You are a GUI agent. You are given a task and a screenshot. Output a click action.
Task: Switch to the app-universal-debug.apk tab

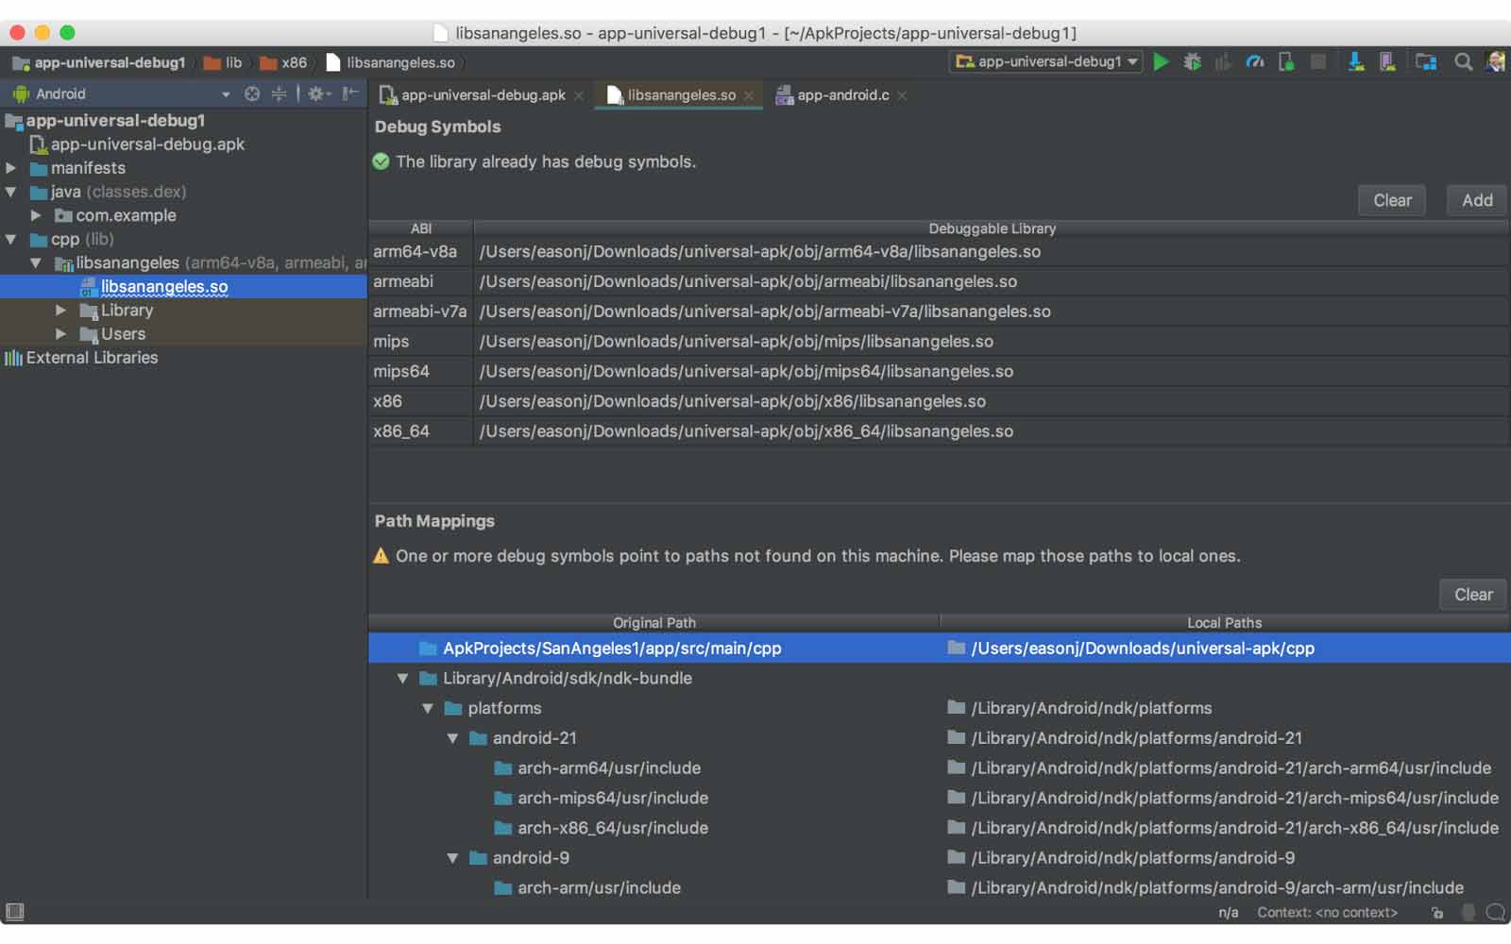coord(482,95)
